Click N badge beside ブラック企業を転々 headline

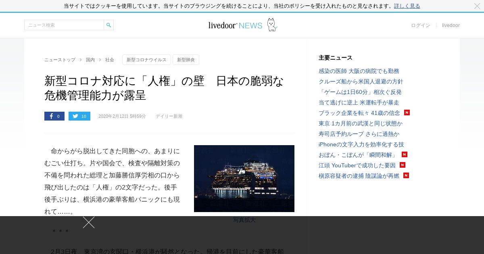tap(407, 112)
